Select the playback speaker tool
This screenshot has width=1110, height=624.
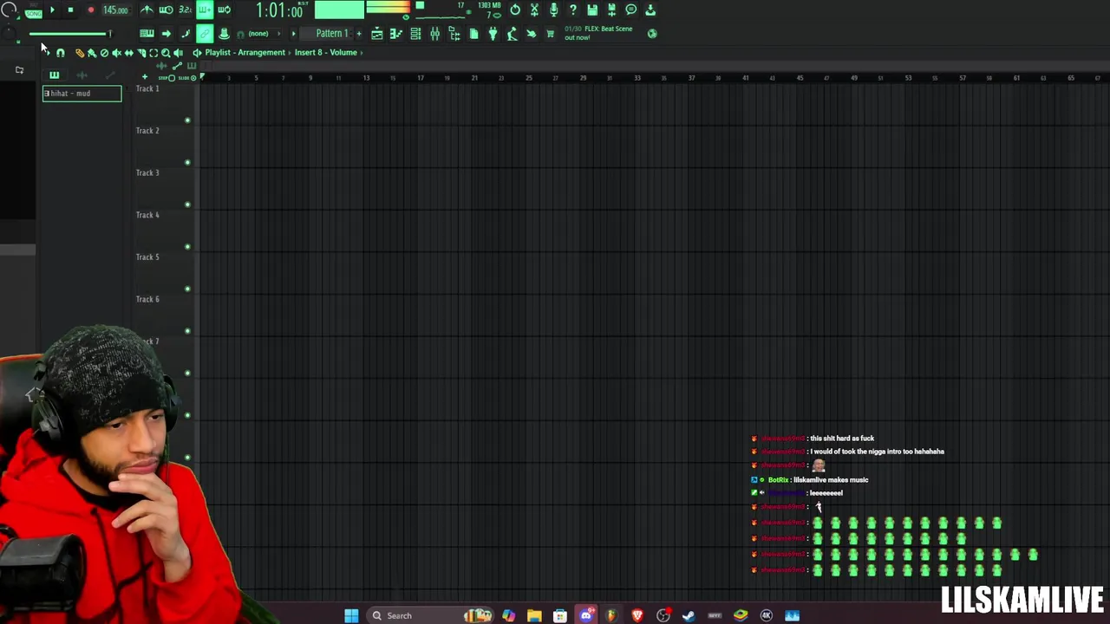point(178,53)
